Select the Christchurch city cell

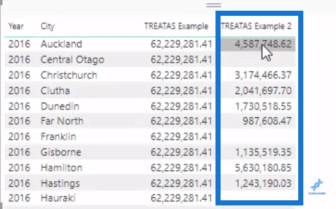[x=69, y=75]
